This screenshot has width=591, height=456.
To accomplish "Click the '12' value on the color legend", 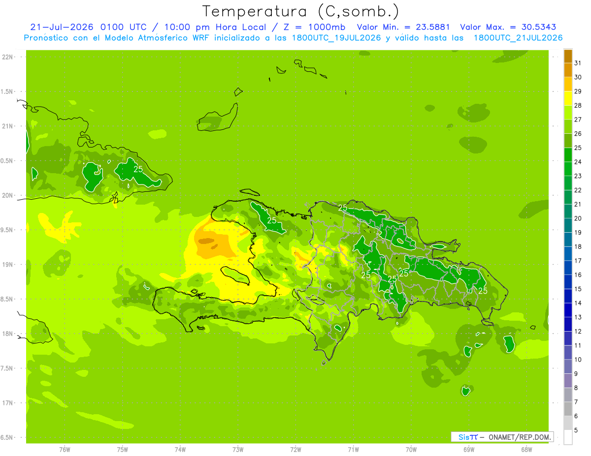I will [x=578, y=332].
